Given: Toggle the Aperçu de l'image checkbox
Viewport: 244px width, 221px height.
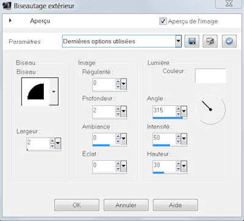Looking at the screenshot, I should point(163,21).
